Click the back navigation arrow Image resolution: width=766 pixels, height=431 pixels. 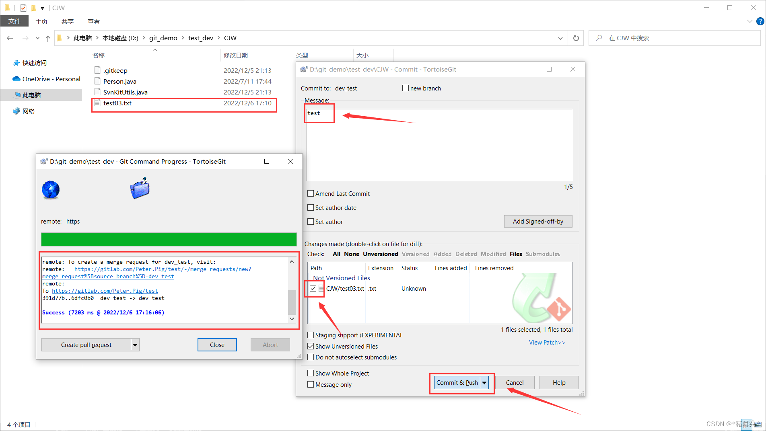[x=10, y=38]
